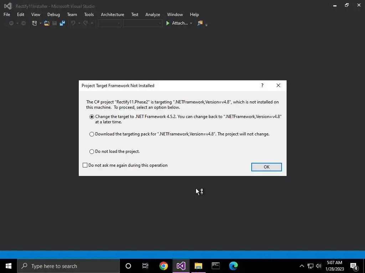365x273 pixels.
Task: Select Do not load the project option
Action: coord(92,151)
